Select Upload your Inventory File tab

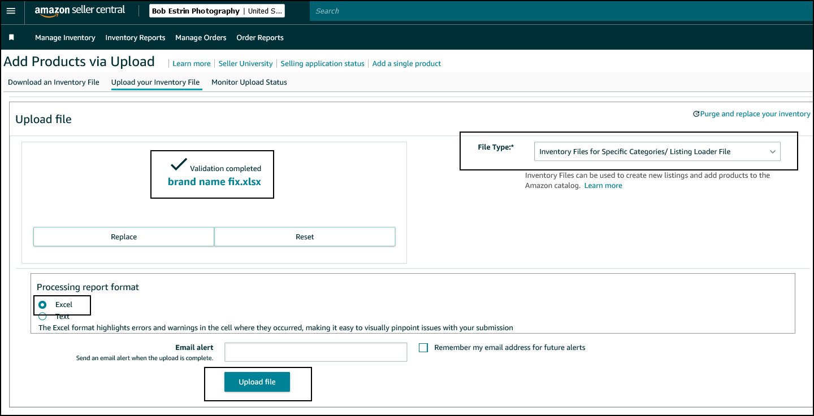155,82
